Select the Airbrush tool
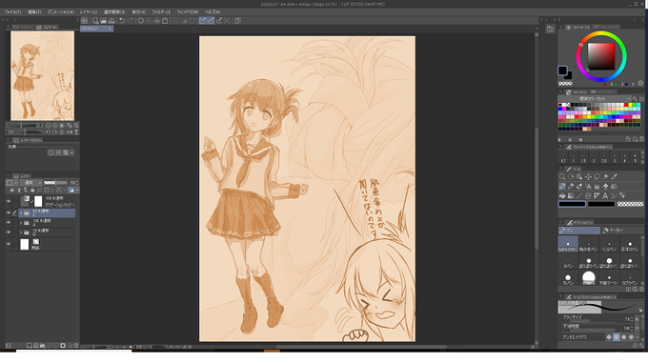This screenshot has width=648, height=363. 588,186
